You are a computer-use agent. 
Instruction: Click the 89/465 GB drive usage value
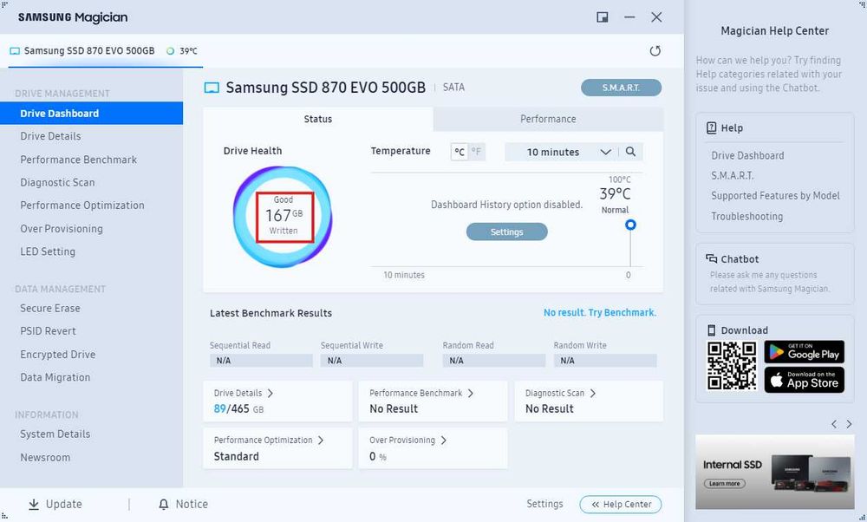pos(238,408)
